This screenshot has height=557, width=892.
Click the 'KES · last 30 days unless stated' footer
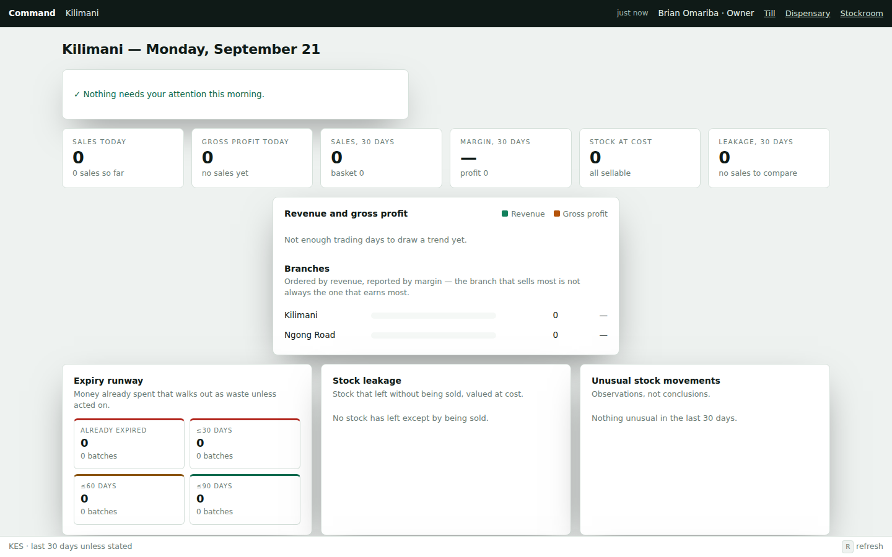tap(71, 546)
